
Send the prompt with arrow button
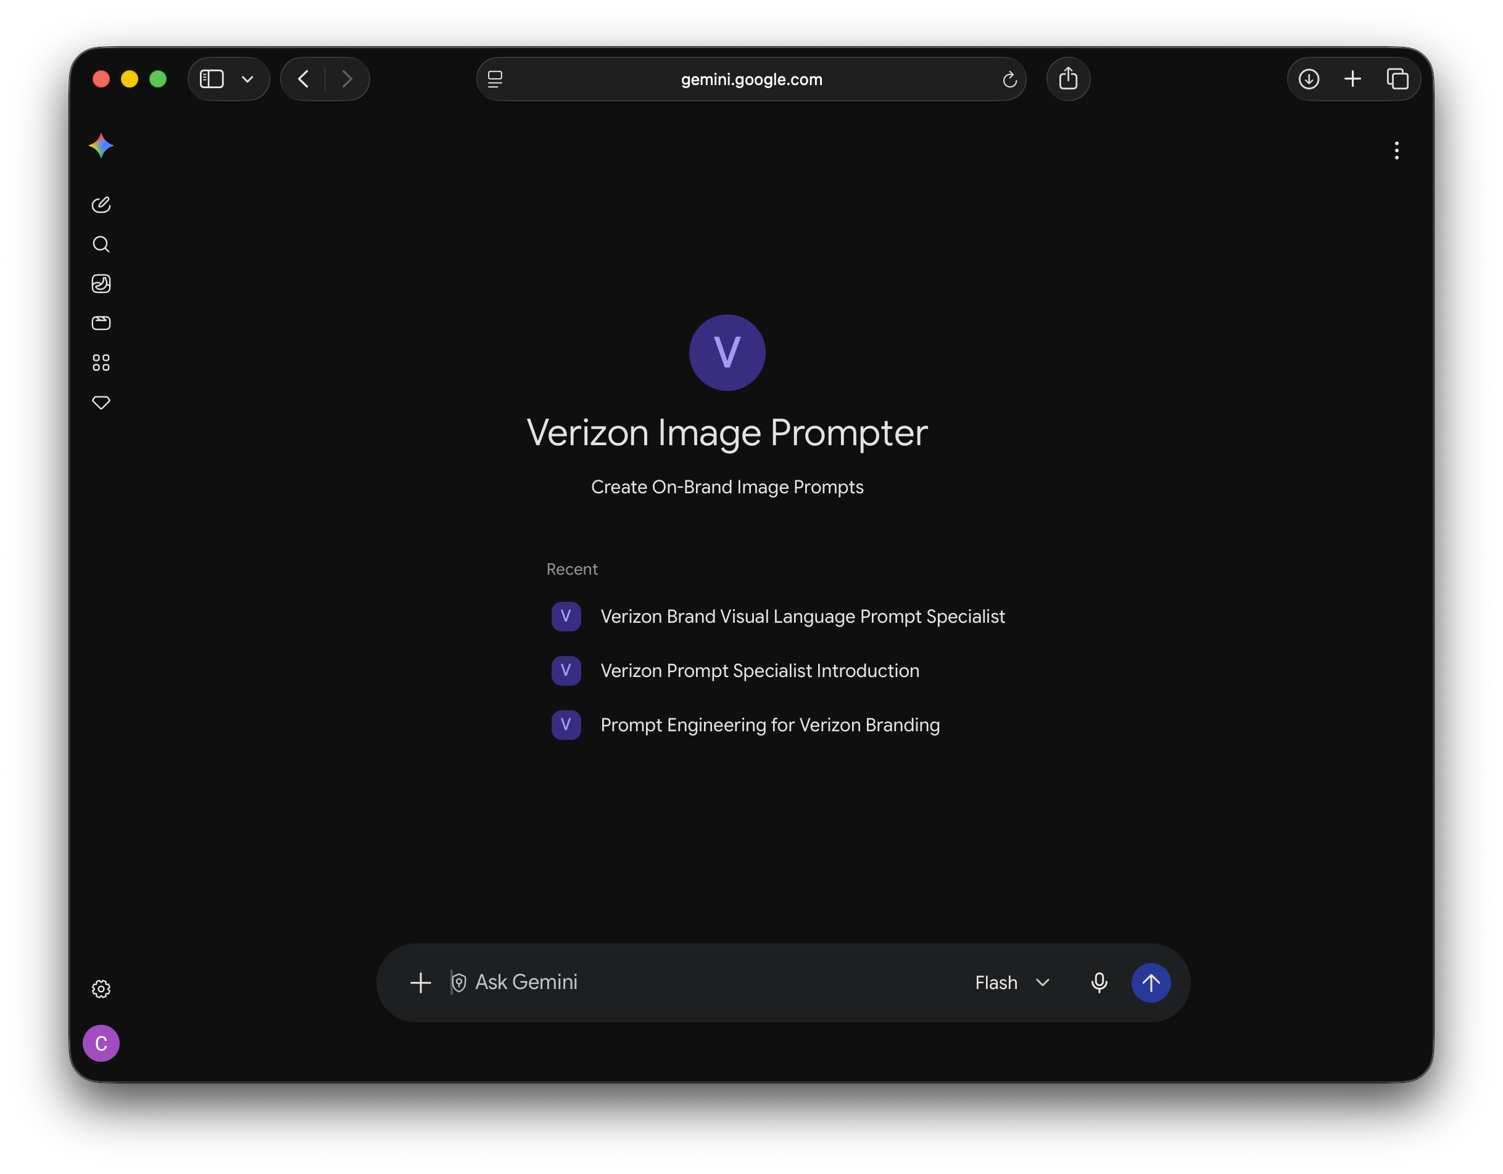pyautogui.click(x=1151, y=983)
